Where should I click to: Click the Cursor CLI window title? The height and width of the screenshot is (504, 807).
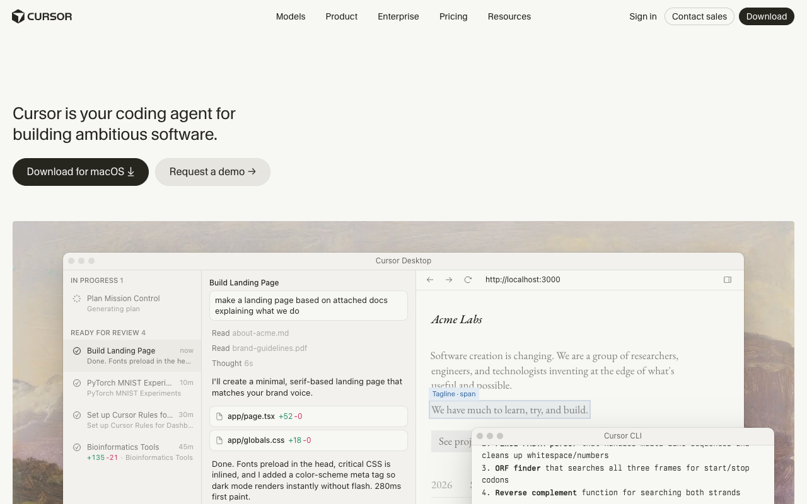pos(623,436)
